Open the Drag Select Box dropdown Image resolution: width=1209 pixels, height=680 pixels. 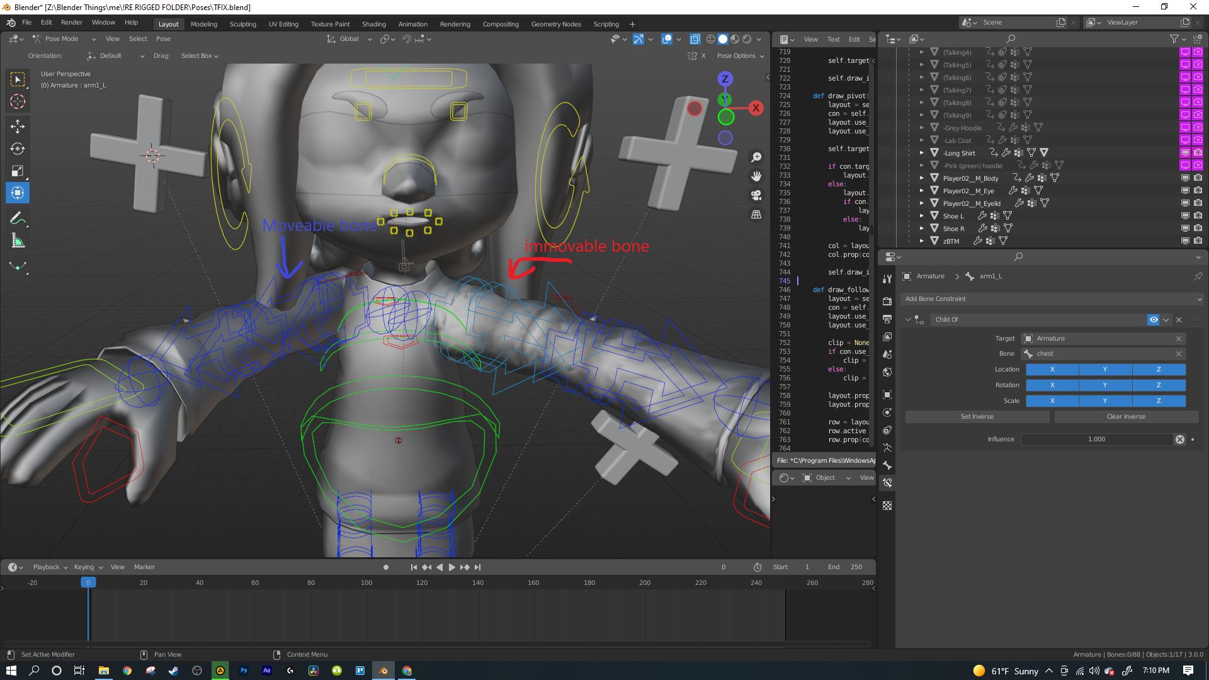(x=200, y=56)
